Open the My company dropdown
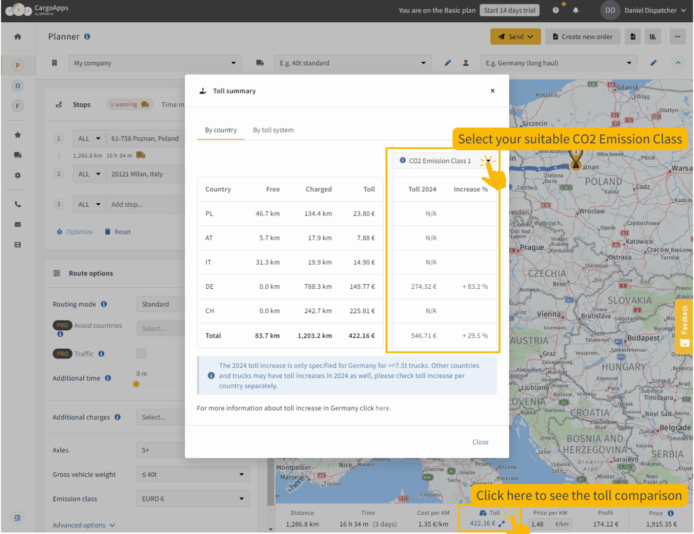The width and height of the screenshot is (694, 534). (x=155, y=63)
